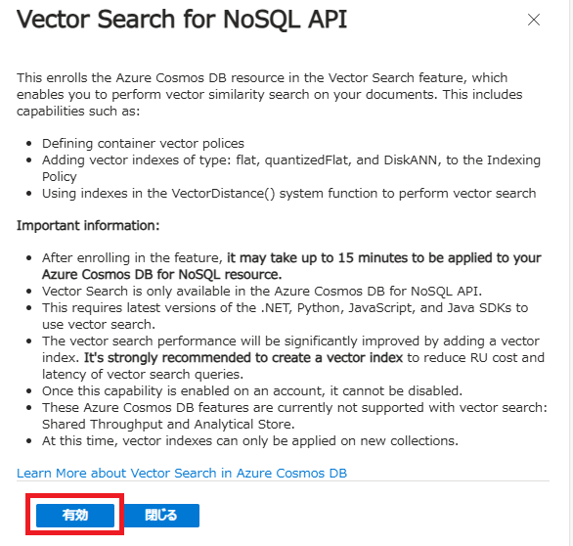
Task: Close the Vector Search dialog with X icon
Action: [534, 20]
